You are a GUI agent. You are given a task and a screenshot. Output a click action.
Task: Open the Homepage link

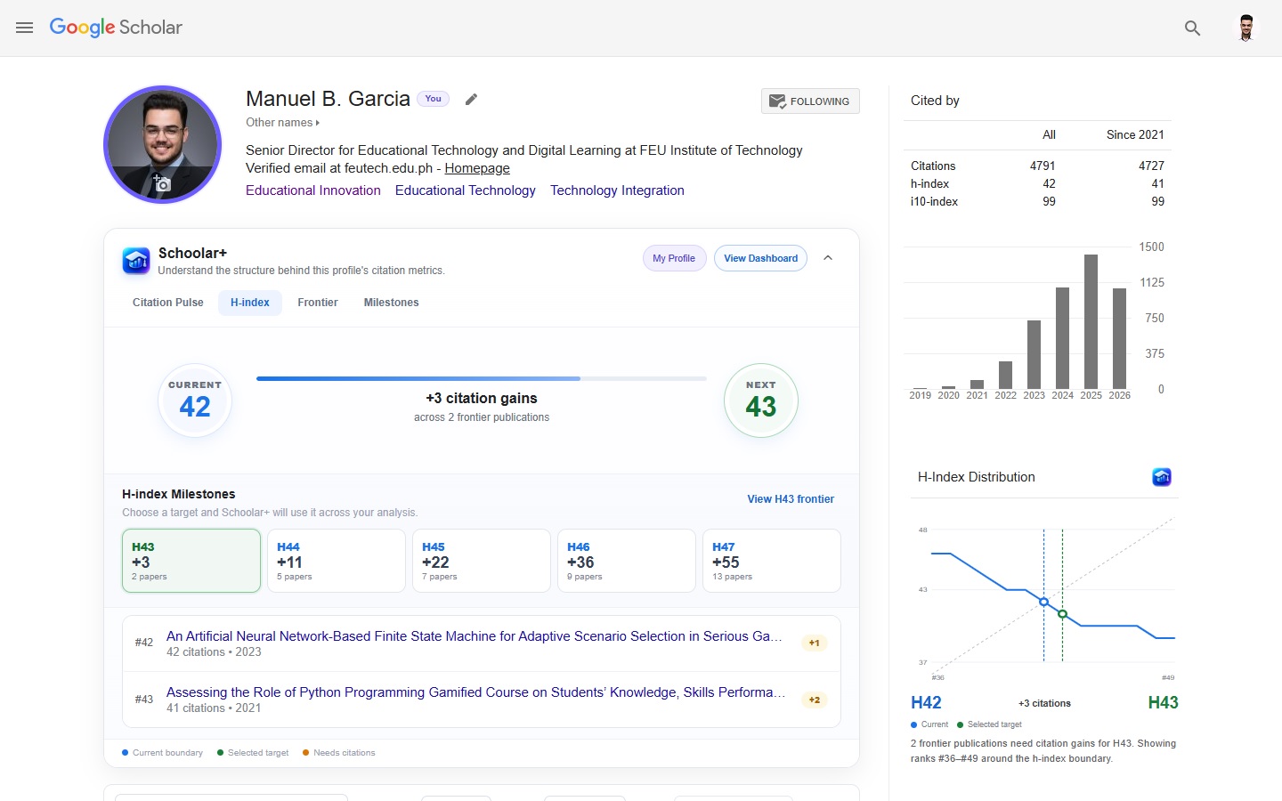(477, 168)
